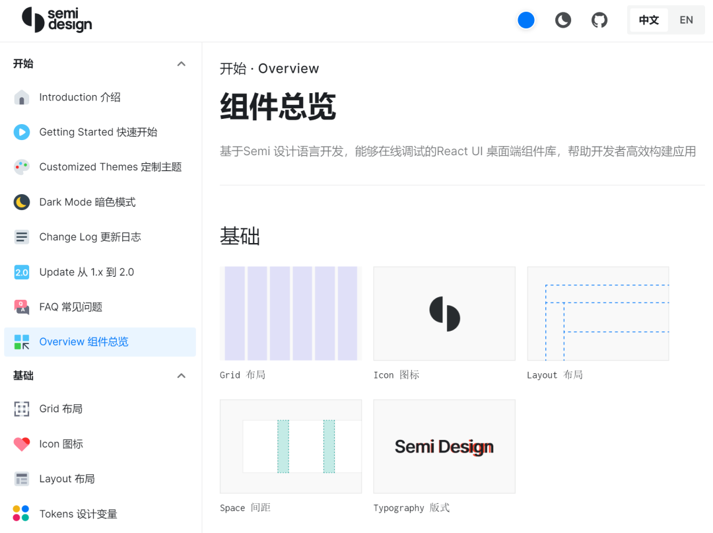Screen dimensions: 713x533
Task: Open Dark Mode 暗色模式 page
Action: (x=87, y=202)
